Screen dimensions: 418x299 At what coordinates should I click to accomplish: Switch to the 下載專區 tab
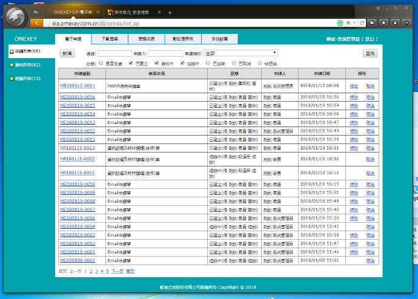point(110,39)
